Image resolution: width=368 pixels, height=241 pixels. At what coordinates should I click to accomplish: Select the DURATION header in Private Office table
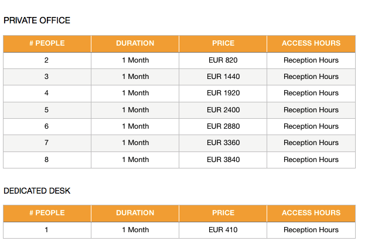tap(135, 43)
